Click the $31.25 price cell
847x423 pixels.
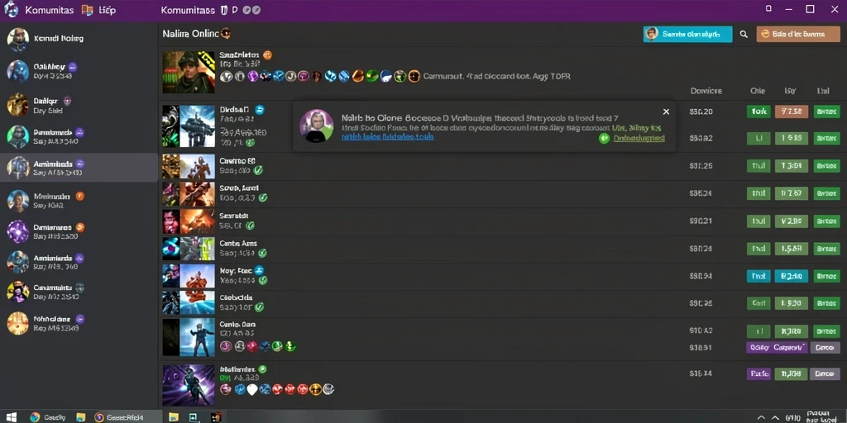click(701, 166)
